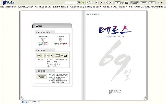Click the printer icon in the toolbar
Screen dimensions: 166x104
pos(89,2)
